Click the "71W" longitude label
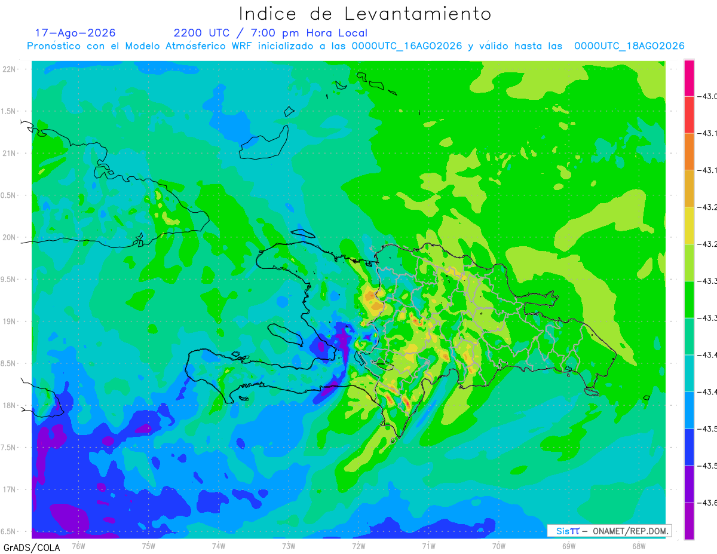The width and height of the screenshot is (717, 554). click(428, 546)
